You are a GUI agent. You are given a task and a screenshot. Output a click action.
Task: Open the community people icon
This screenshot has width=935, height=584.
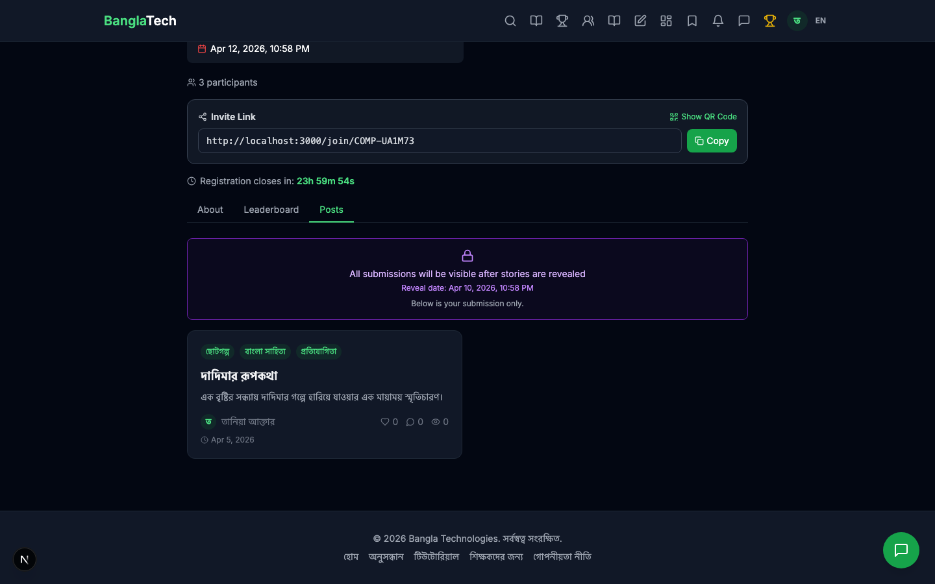(588, 21)
